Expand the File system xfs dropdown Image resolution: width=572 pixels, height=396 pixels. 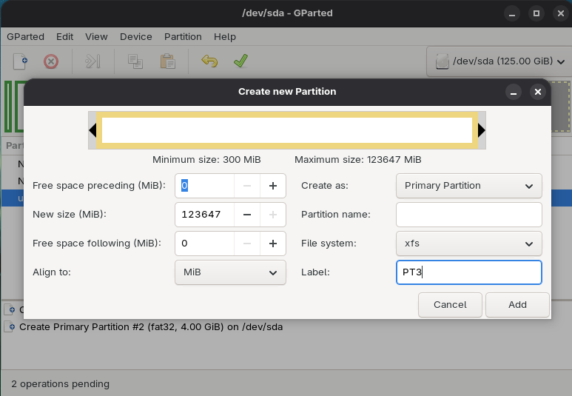click(x=468, y=244)
